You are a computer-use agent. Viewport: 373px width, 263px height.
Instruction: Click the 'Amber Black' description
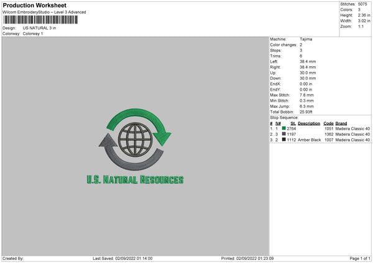pos(309,140)
